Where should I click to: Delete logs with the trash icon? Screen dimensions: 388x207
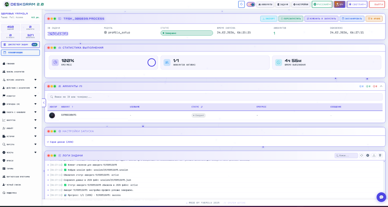tap(380, 155)
